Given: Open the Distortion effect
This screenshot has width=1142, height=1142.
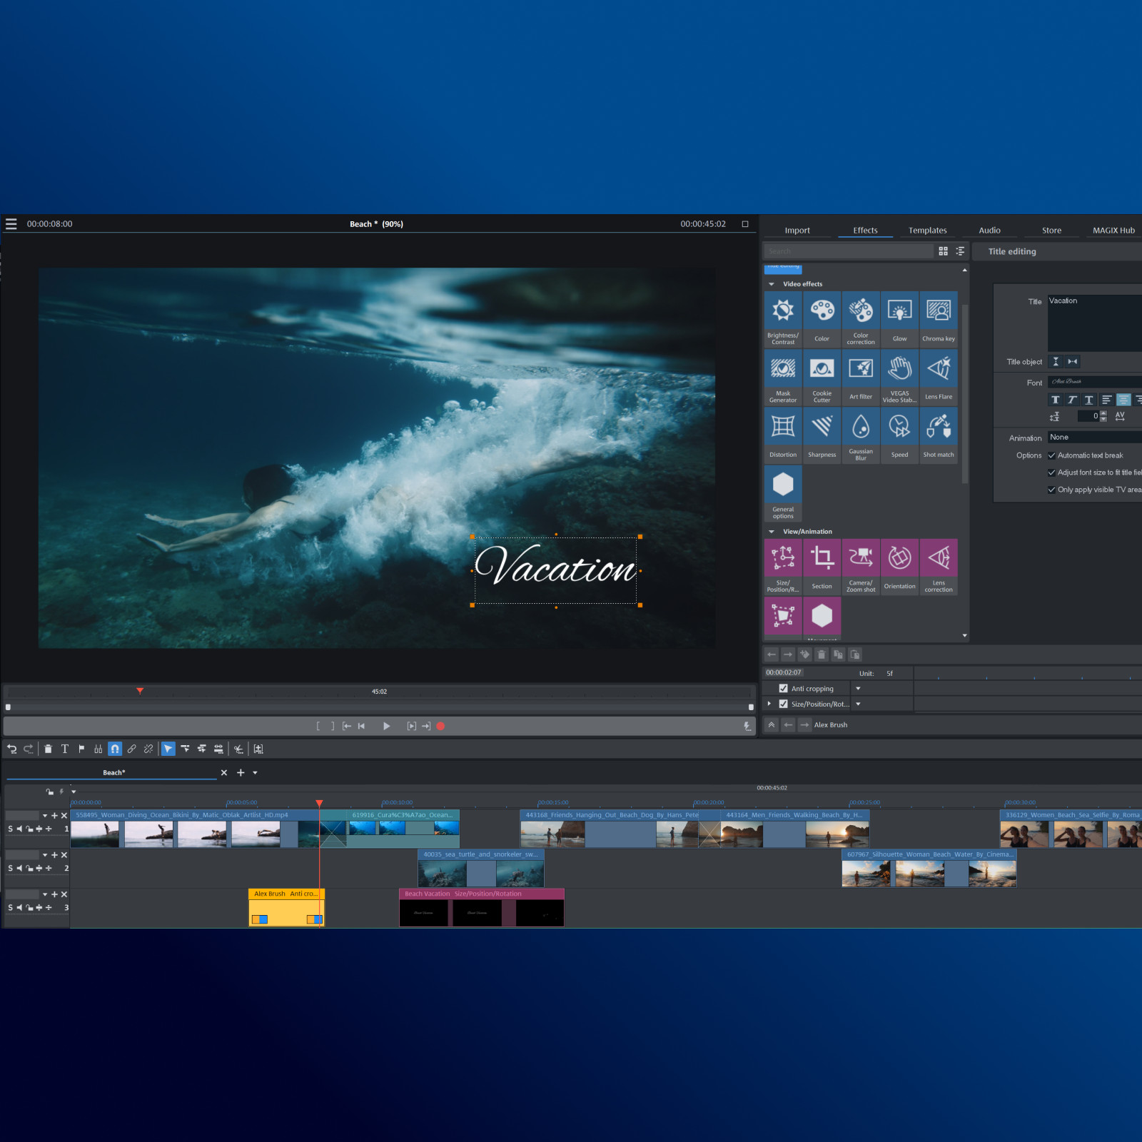Looking at the screenshot, I should click(x=783, y=435).
